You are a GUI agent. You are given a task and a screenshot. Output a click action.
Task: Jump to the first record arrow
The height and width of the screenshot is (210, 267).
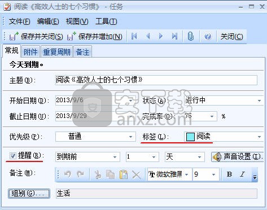point(134,36)
